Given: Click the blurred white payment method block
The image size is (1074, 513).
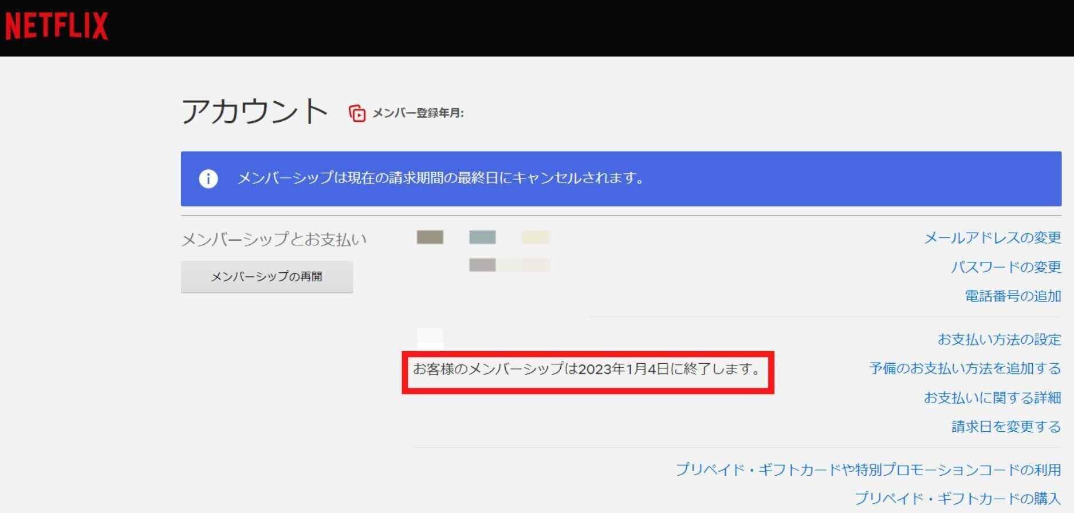Looking at the screenshot, I should (430, 338).
